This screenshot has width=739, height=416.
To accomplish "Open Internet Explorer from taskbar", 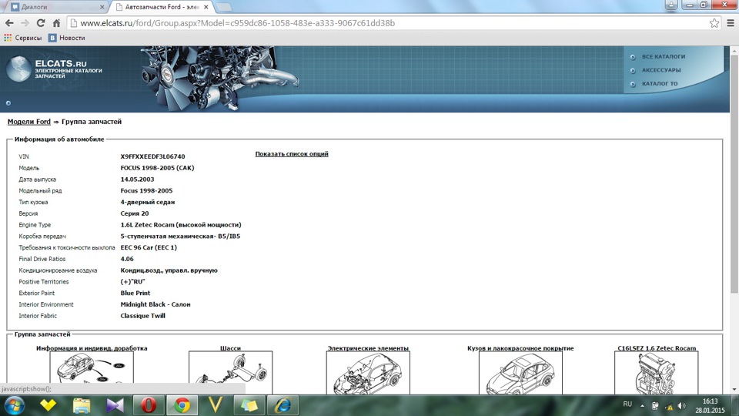I will (283, 405).
